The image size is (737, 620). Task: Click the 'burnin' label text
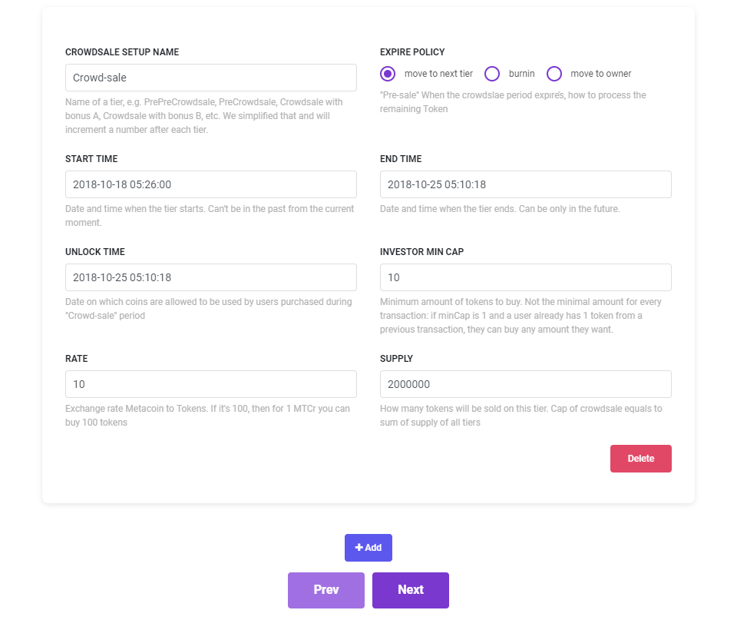521,74
